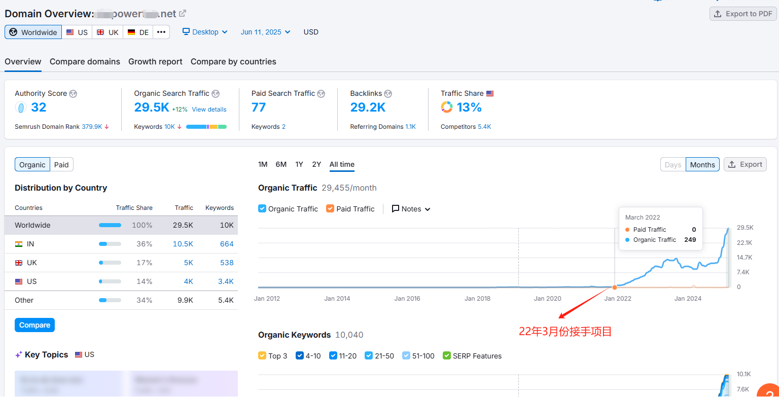Click the Authority Score badge icon
This screenshot has width=779, height=397.
tap(21, 107)
